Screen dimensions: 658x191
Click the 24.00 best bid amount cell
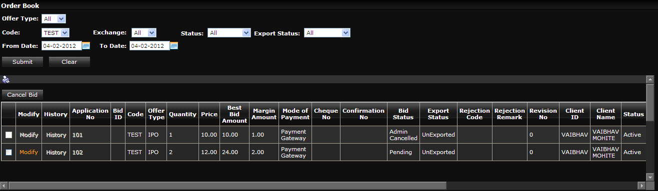click(234, 152)
